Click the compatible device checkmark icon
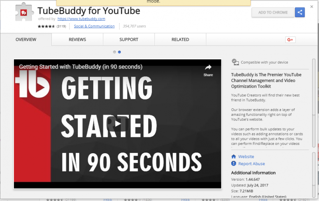 pos(235,62)
